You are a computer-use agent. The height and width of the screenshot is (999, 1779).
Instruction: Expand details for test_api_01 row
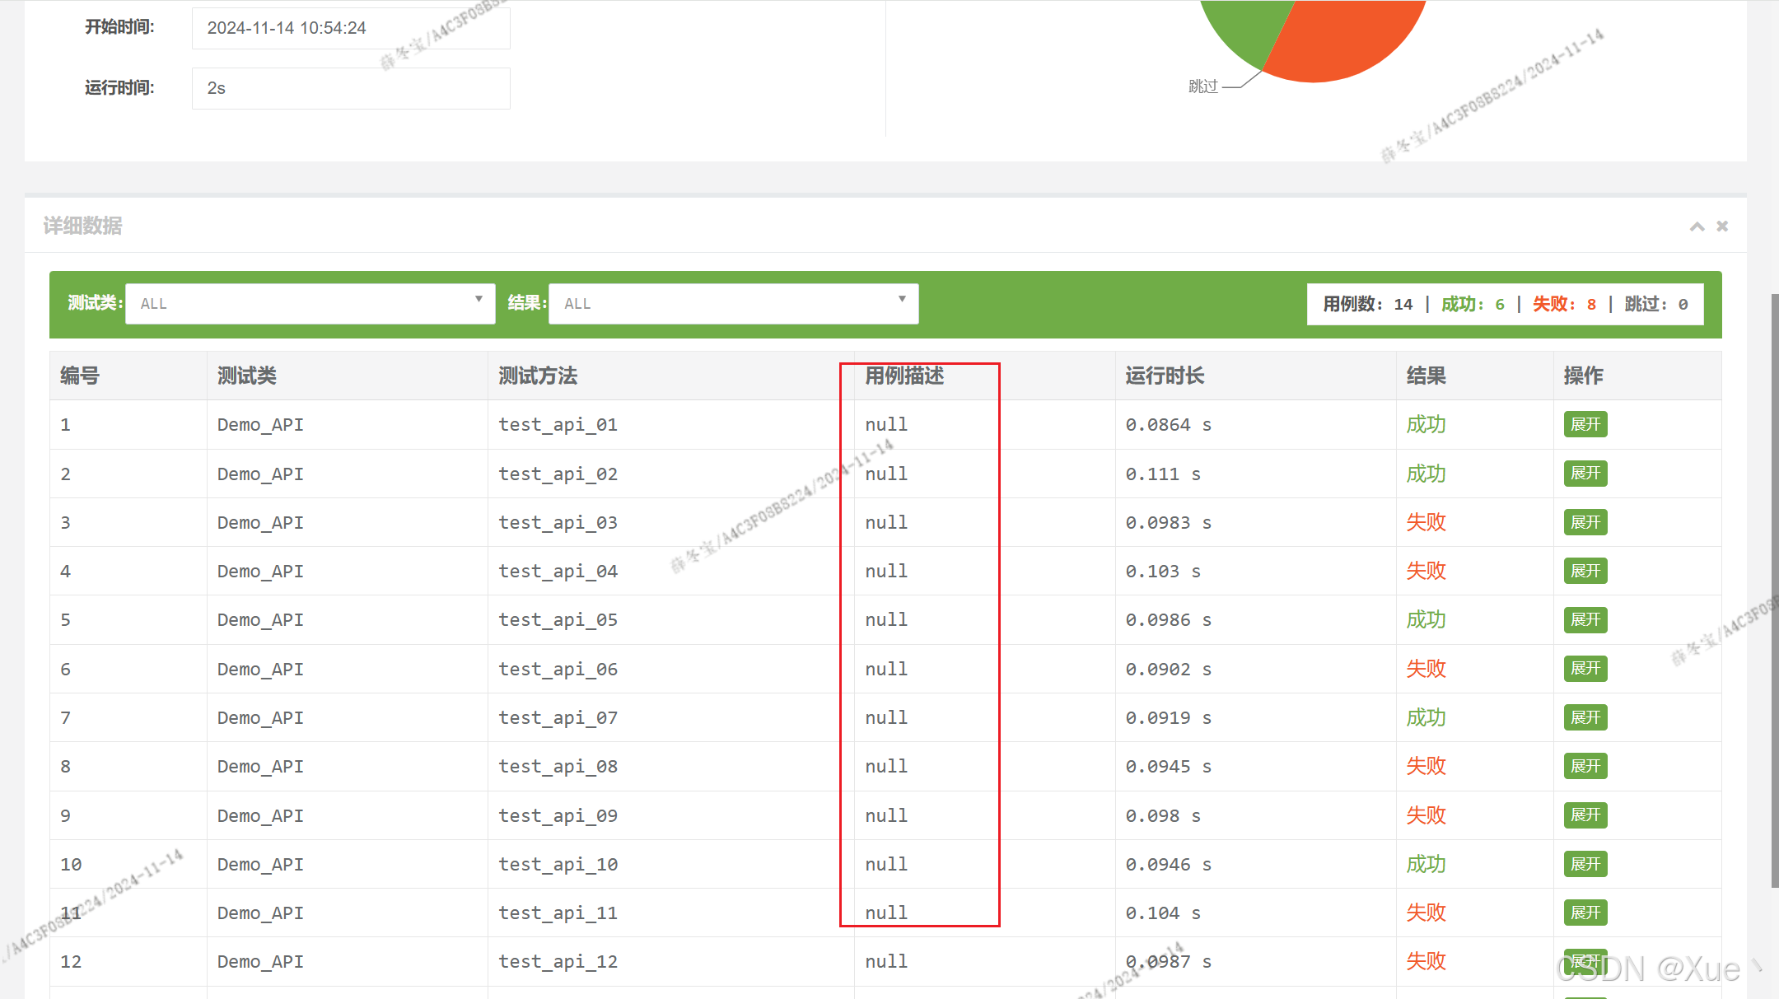coord(1585,424)
